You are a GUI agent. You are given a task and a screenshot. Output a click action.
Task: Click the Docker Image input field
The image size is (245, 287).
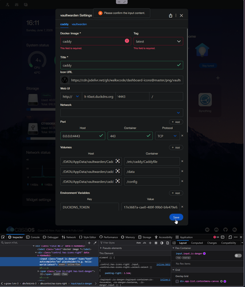tap(96, 41)
